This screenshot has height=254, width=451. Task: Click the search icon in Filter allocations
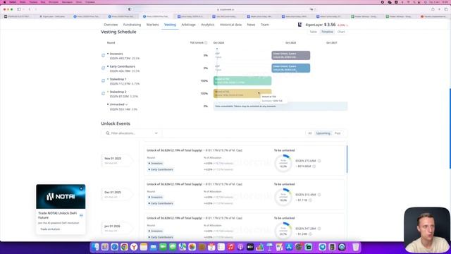click(108, 133)
